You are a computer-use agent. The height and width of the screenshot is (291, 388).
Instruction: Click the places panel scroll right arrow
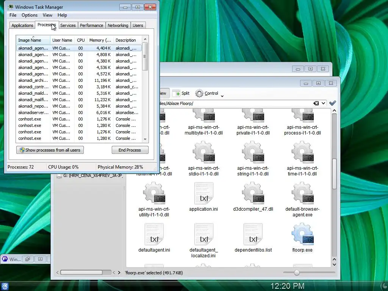119,272
